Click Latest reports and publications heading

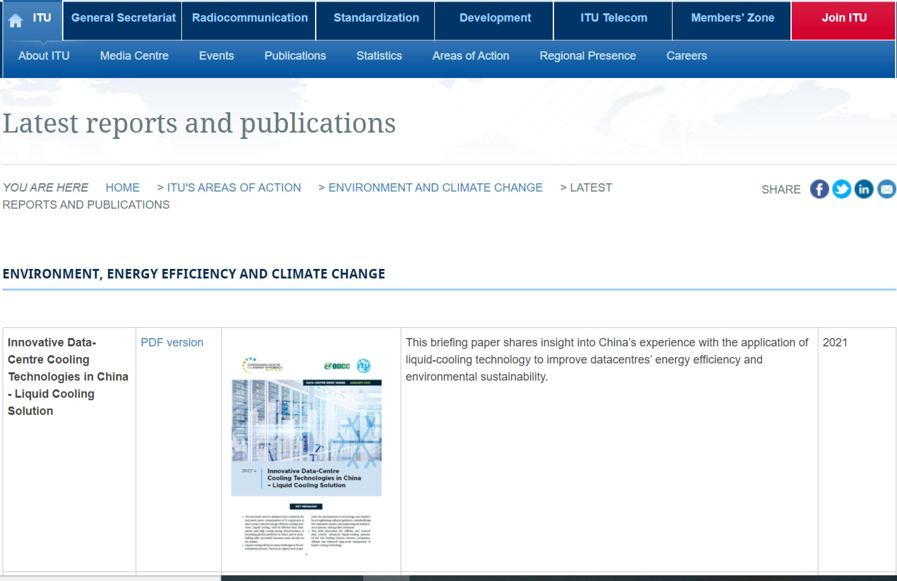pyautogui.click(x=199, y=123)
